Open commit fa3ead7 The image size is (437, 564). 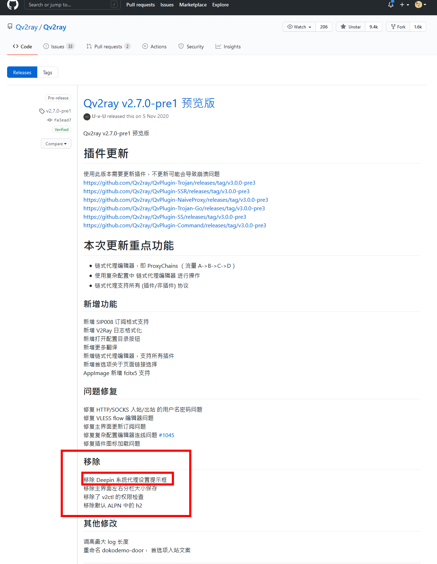(62, 120)
